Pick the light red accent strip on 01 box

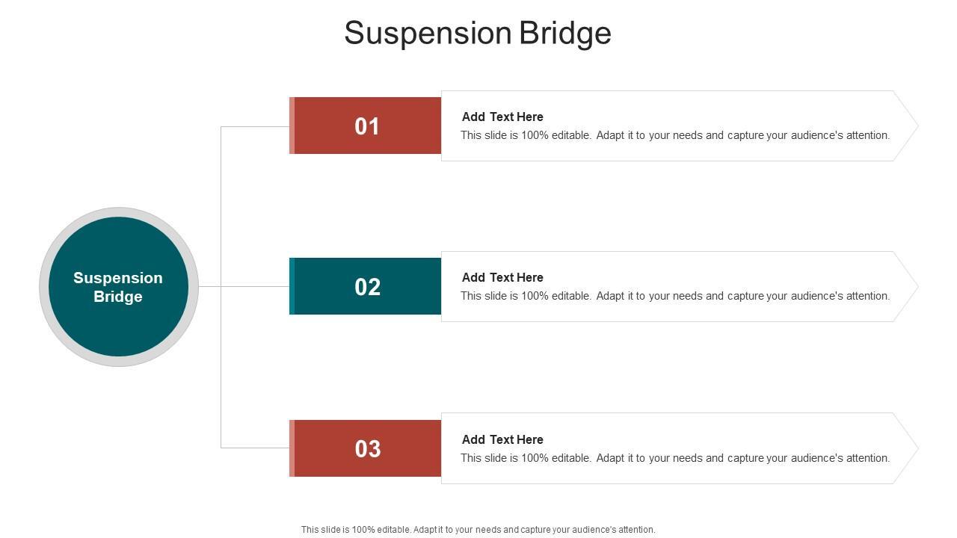(x=292, y=126)
